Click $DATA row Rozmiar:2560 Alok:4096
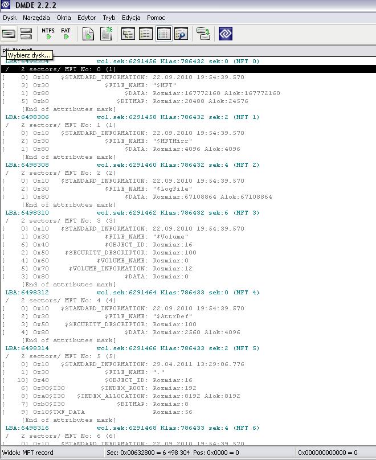Viewport: 376px width, 460px height. pos(189,332)
